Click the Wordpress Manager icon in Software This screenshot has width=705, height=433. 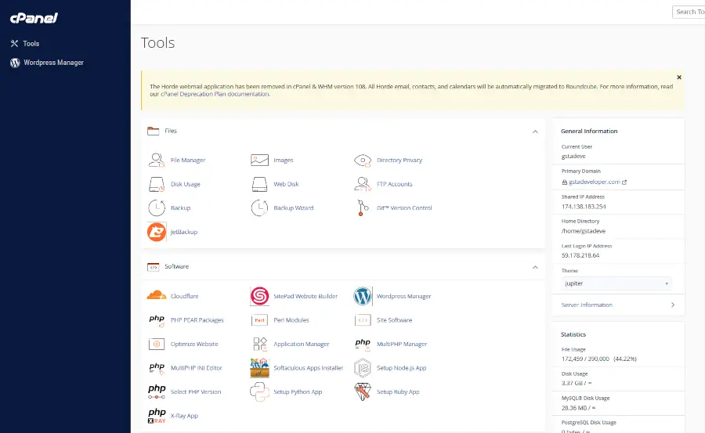click(x=363, y=296)
